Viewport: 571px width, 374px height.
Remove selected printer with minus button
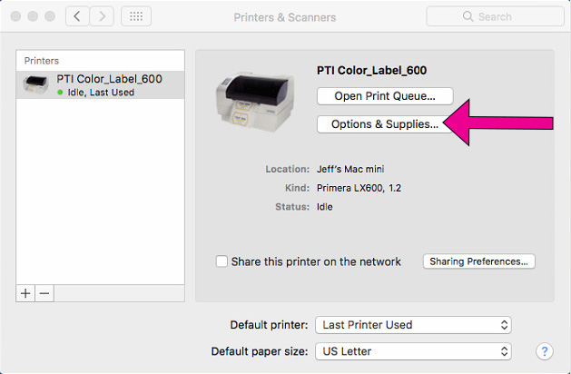[x=44, y=293]
